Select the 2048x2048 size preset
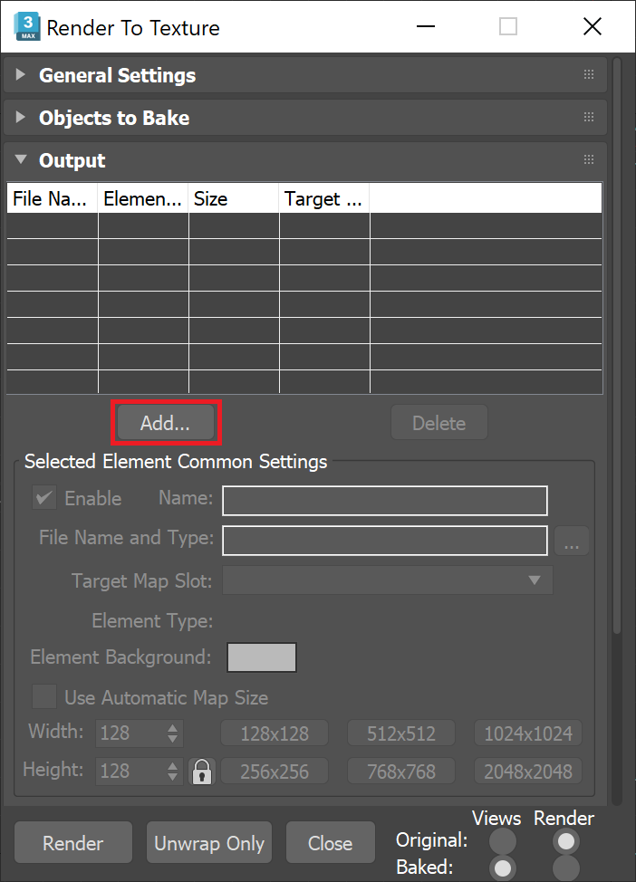Viewport: 636px width, 882px height. 527,771
